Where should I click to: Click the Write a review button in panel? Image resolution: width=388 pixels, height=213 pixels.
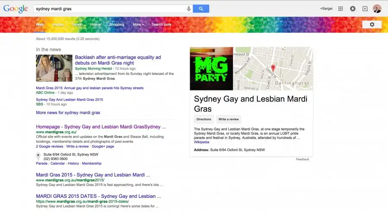[228, 119]
